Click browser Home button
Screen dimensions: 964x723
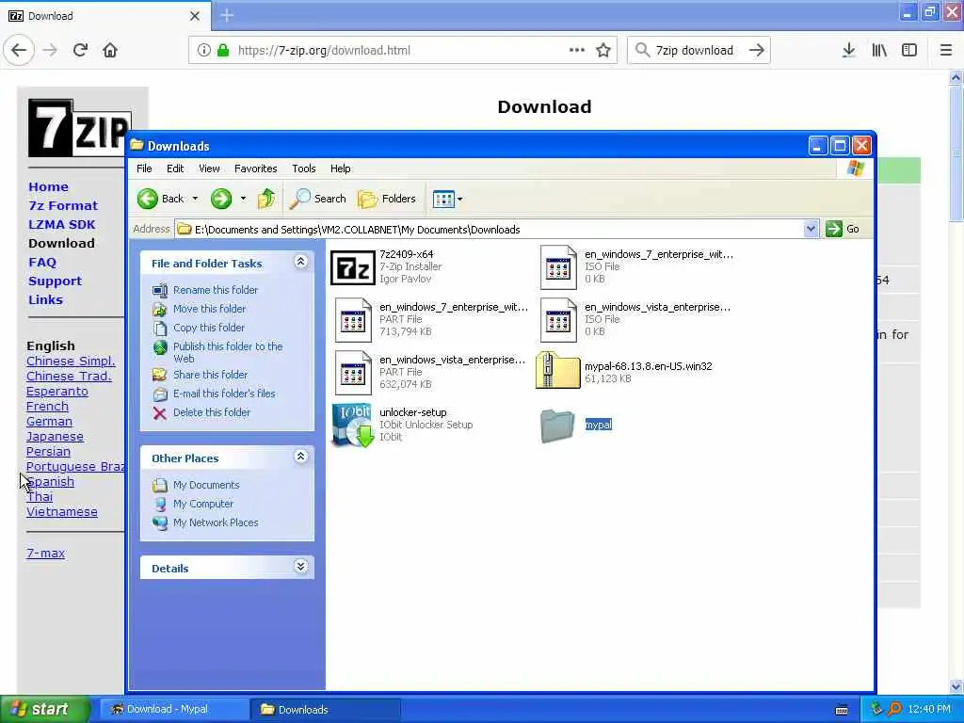pos(110,51)
